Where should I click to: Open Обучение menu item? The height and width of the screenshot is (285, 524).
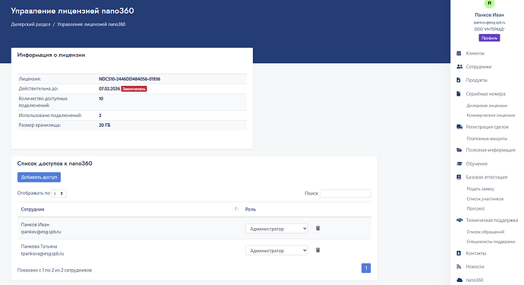tap(477, 163)
